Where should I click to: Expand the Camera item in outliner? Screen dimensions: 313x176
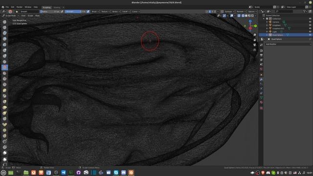click(267, 22)
